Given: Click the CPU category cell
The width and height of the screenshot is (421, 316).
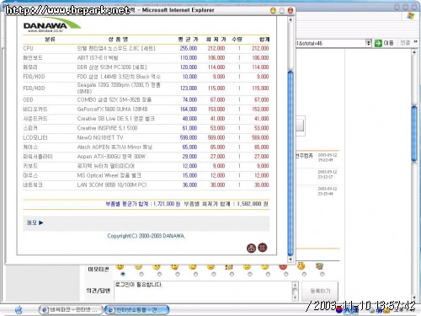Looking at the screenshot, I should click(28, 48).
